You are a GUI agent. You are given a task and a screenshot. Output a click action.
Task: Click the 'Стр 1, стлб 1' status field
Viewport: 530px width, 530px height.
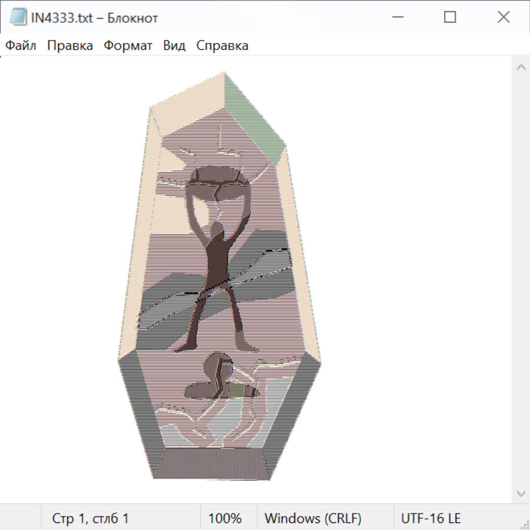[x=91, y=519]
